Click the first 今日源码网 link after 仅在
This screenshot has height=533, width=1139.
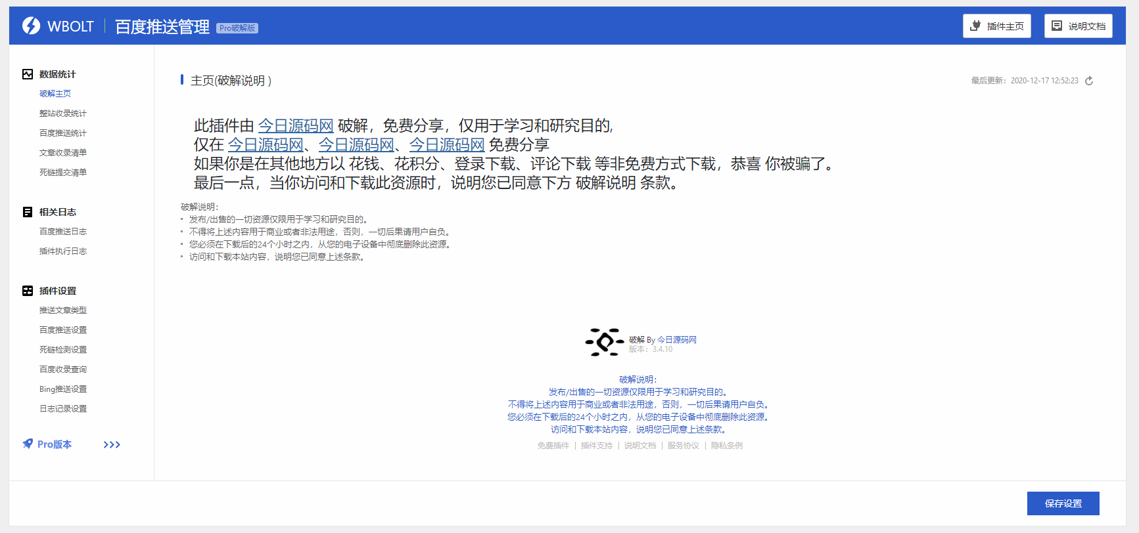pyautogui.click(x=266, y=144)
